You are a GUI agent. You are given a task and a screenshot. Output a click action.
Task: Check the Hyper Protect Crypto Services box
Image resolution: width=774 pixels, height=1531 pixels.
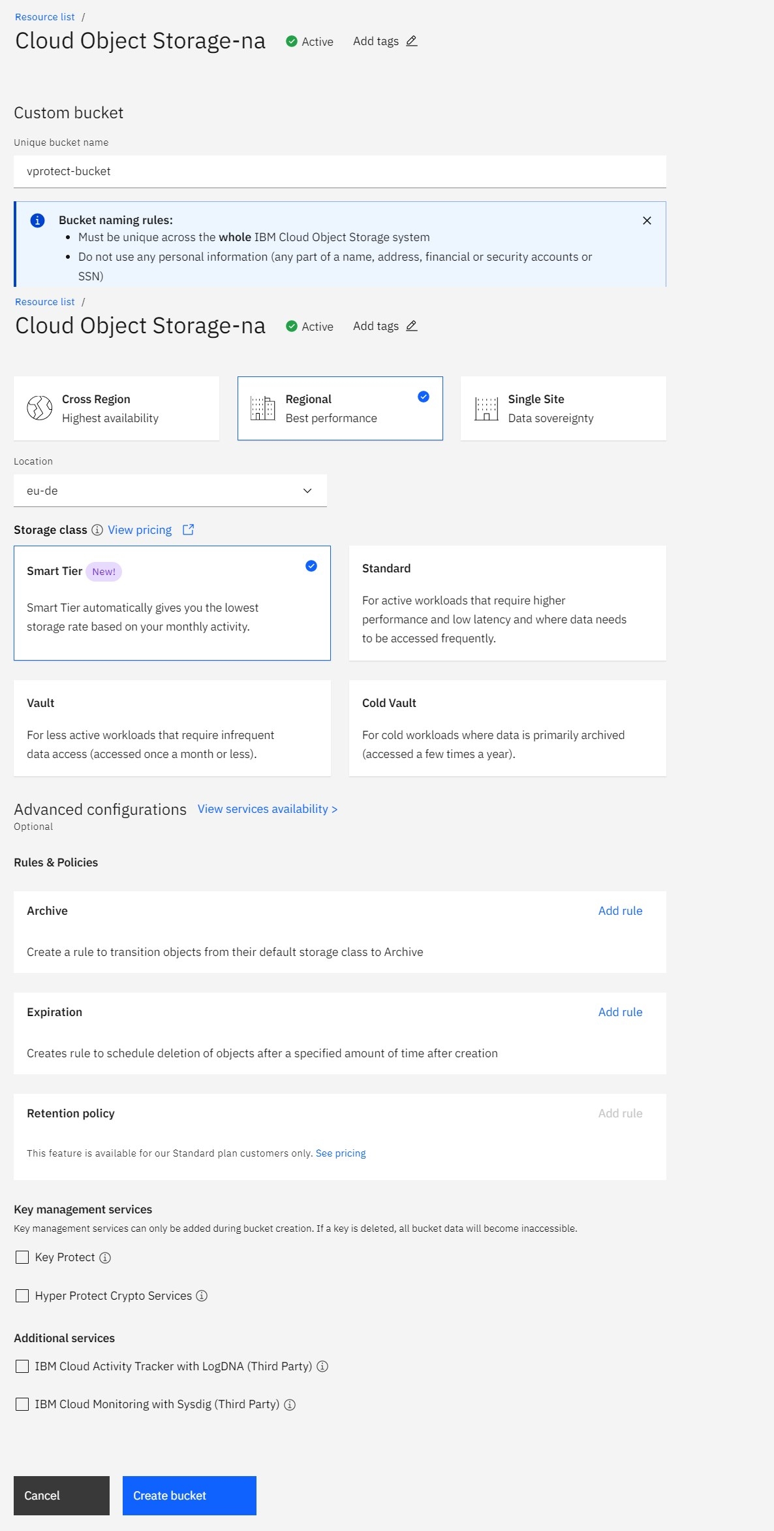22,1296
